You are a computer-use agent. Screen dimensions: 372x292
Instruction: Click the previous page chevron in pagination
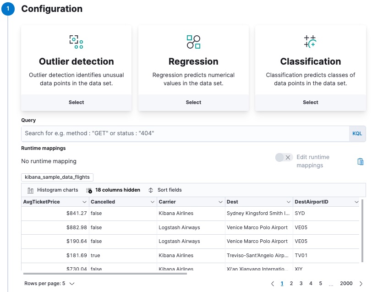click(x=273, y=283)
